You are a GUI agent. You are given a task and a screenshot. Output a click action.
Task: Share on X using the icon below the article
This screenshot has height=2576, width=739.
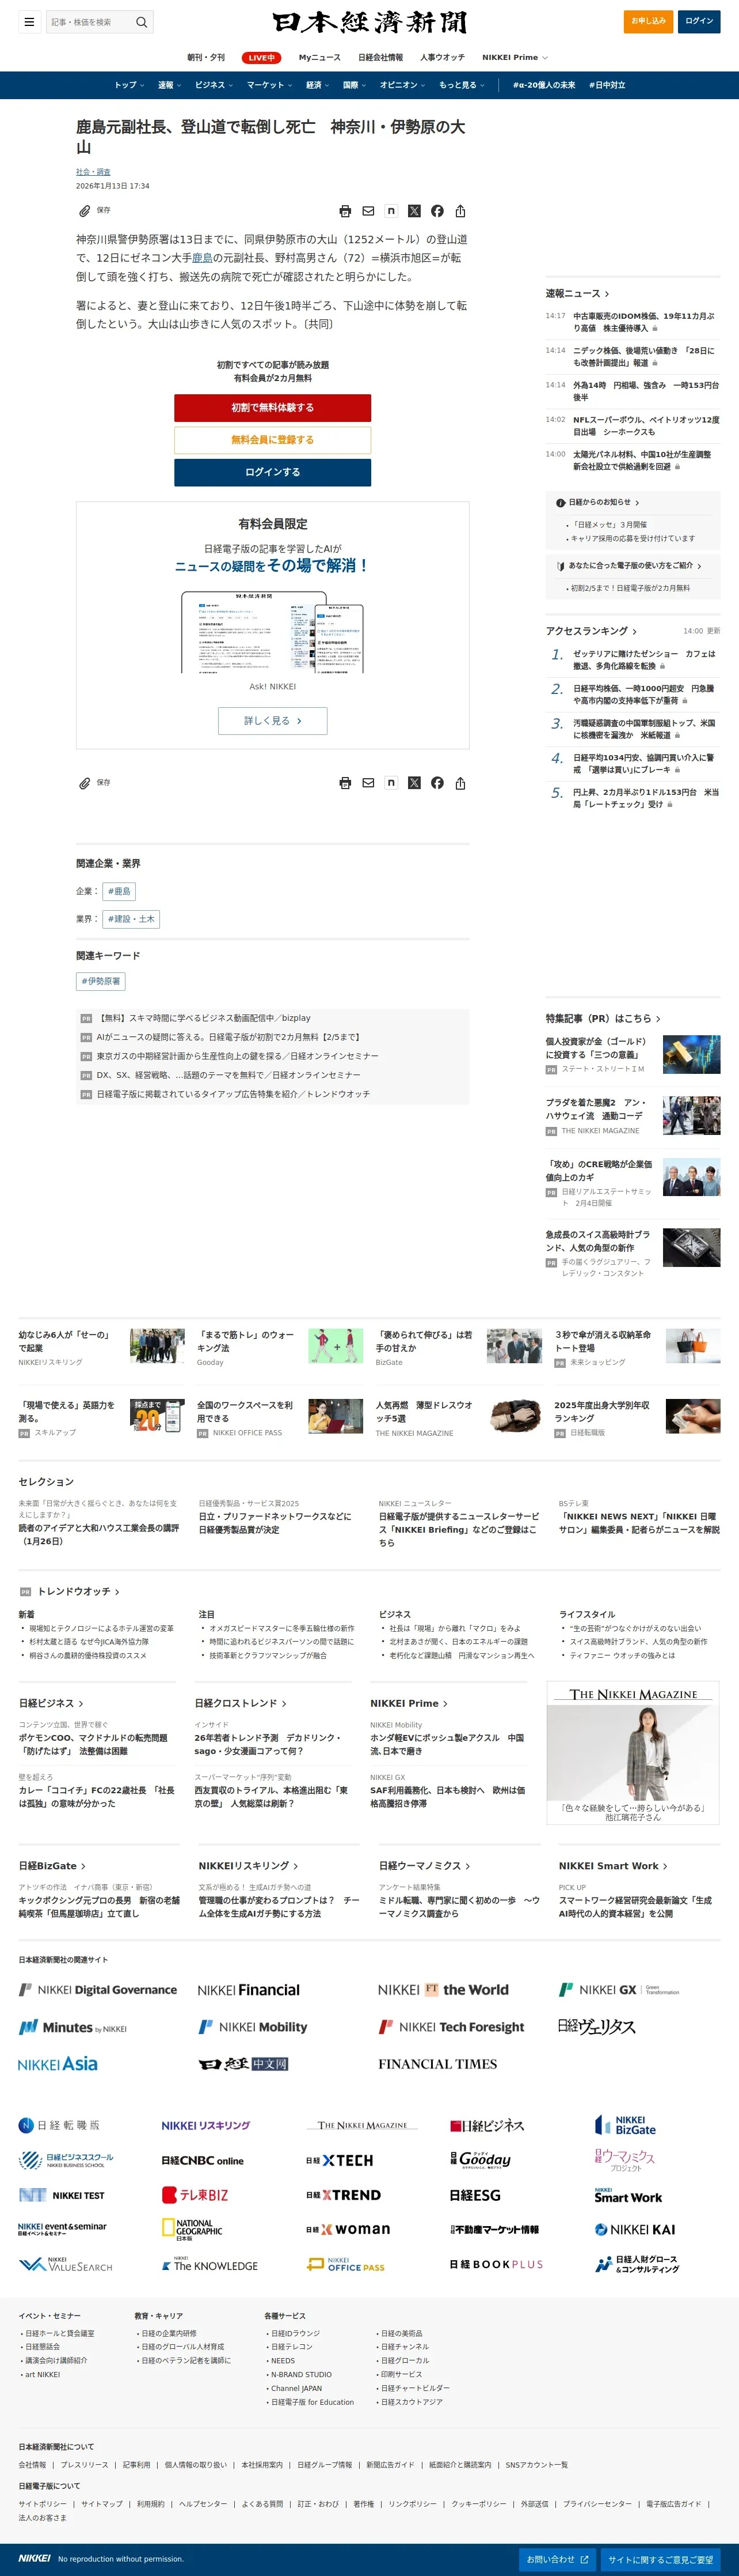pos(414,783)
